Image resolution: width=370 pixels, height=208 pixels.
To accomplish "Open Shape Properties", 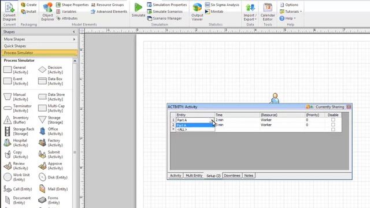I will [72, 5].
